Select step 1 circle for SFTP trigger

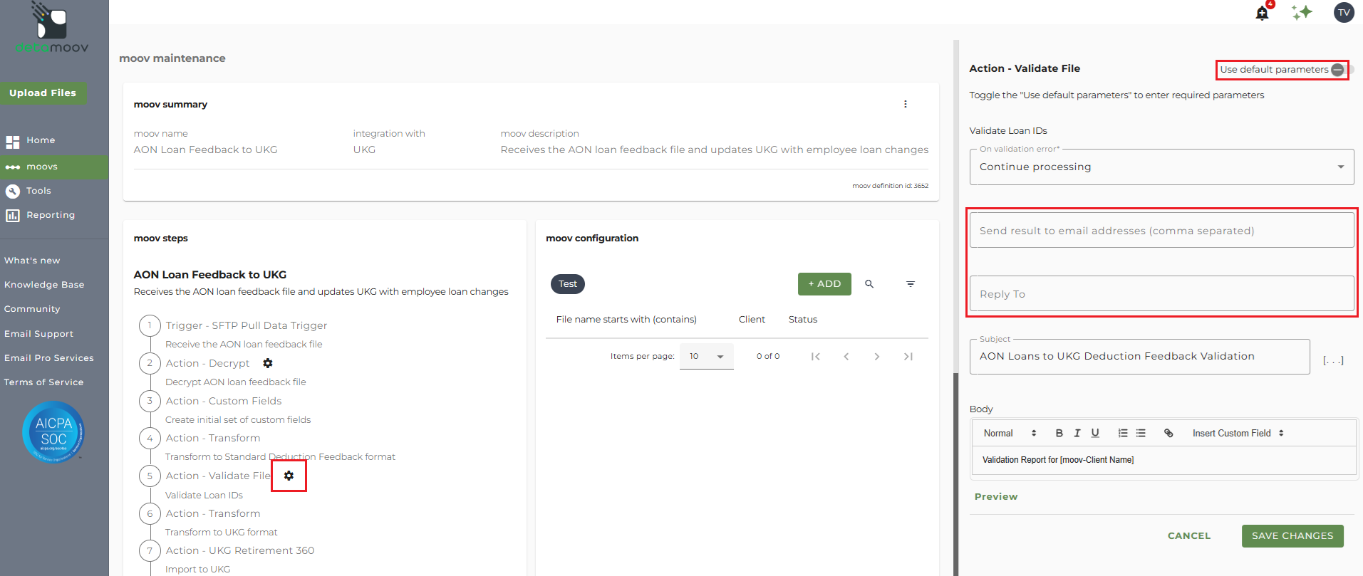pos(150,325)
